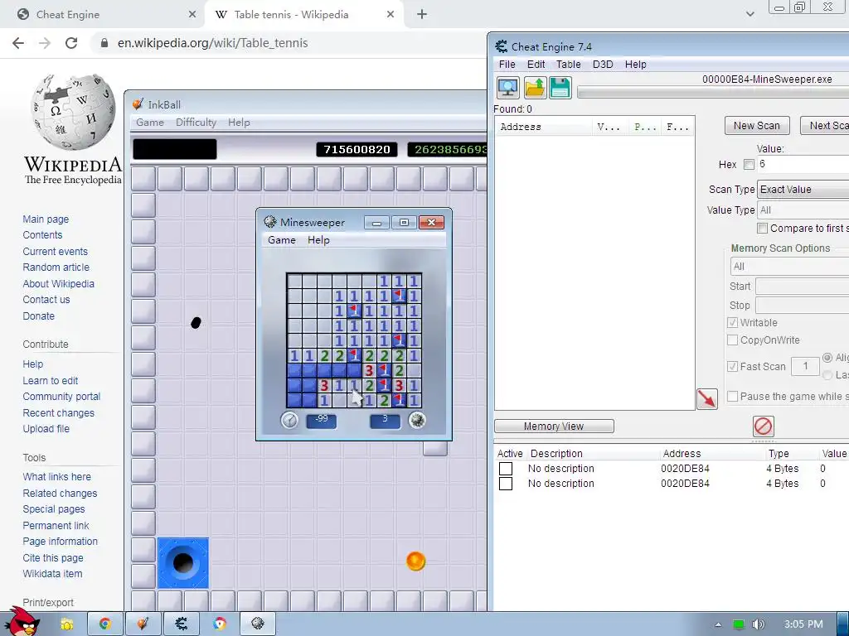Open Cite this page link
The width and height of the screenshot is (849, 636).
[53, 557]
